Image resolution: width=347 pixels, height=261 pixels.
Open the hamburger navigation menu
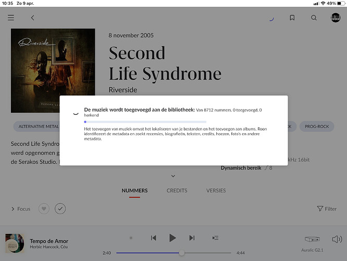11,18
